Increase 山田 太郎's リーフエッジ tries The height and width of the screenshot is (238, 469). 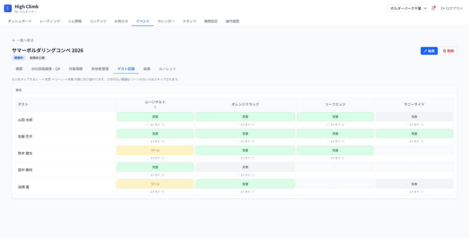[x=343, y=125]
